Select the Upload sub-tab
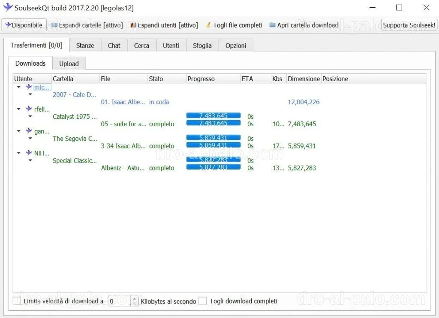Image resolution: width=439 pixels, height=318 pixels. click(x=69, y=64)
